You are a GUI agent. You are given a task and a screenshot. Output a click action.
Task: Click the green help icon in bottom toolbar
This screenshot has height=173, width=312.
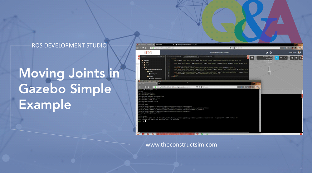pyautogui.click(x=202, y=134)
